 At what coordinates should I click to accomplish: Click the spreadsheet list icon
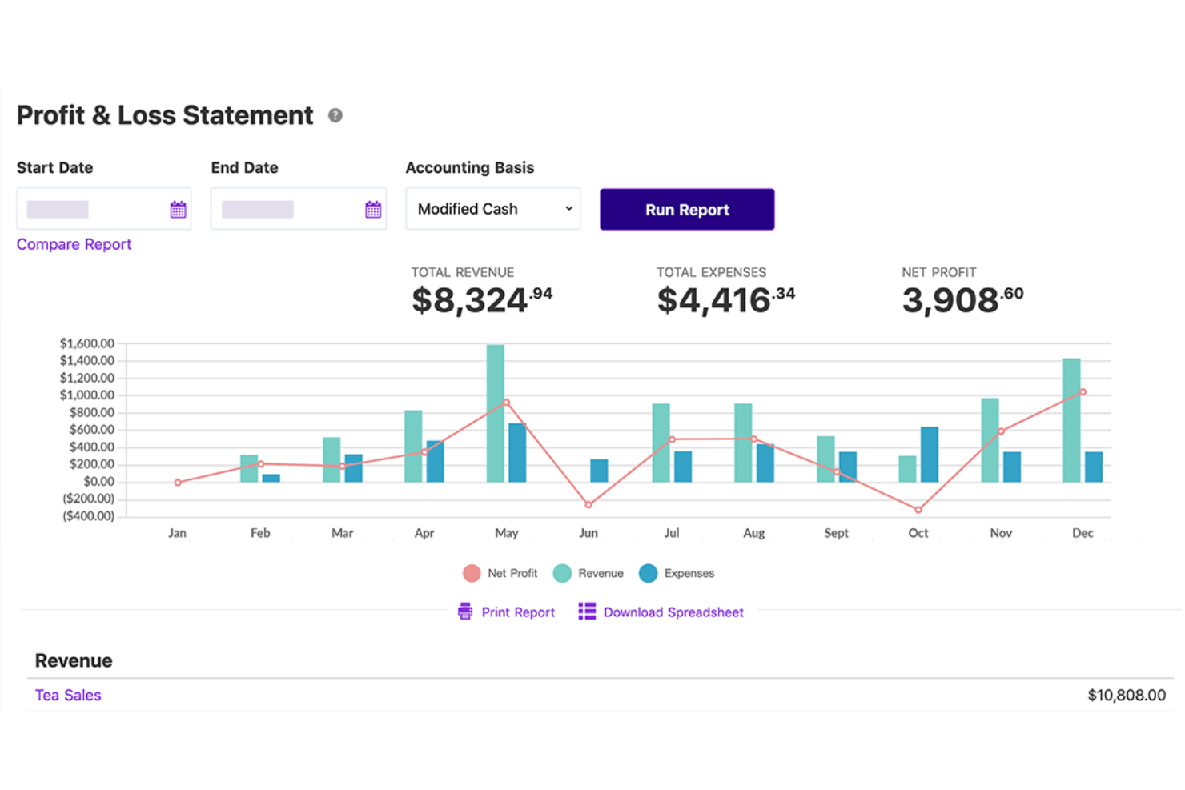click(587, 612)
